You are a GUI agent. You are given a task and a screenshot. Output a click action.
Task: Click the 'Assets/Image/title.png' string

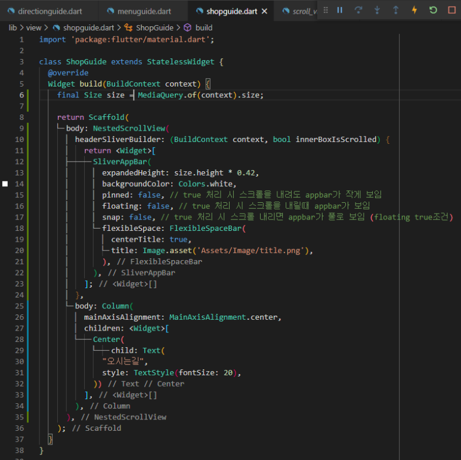[x=250, y=251]
